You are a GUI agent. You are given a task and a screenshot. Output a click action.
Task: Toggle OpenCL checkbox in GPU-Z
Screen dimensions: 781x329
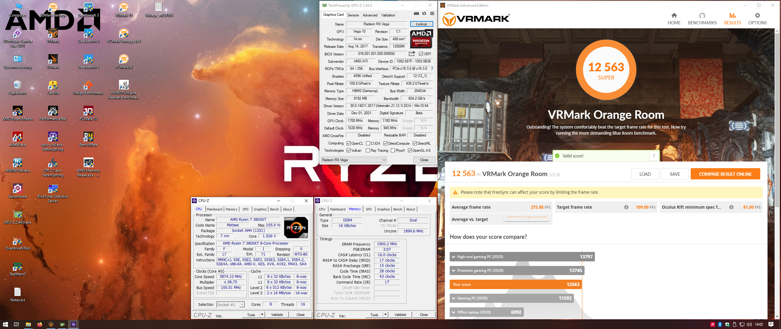[x=348, y=143]
